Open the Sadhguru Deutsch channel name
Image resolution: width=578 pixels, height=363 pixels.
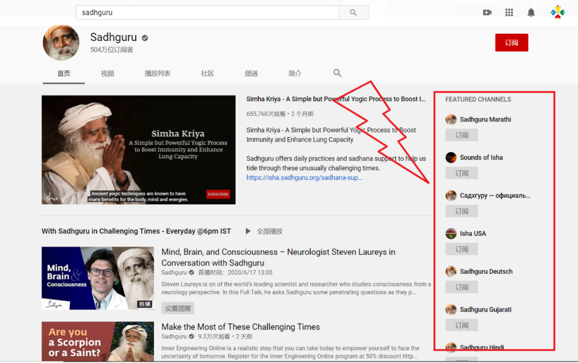pyautogui.click(x=486, y=271)
